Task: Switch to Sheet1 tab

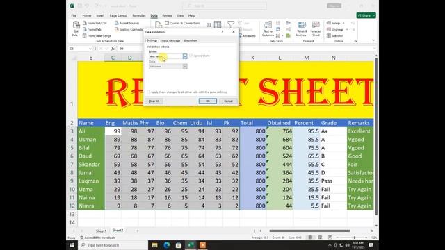Action: click(101, 231)
